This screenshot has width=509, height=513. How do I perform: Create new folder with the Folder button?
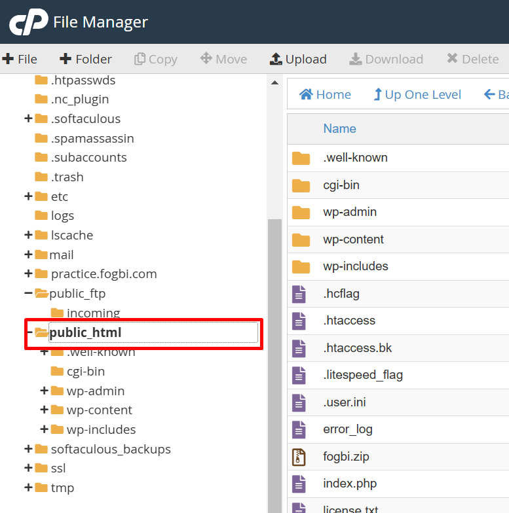86,59
